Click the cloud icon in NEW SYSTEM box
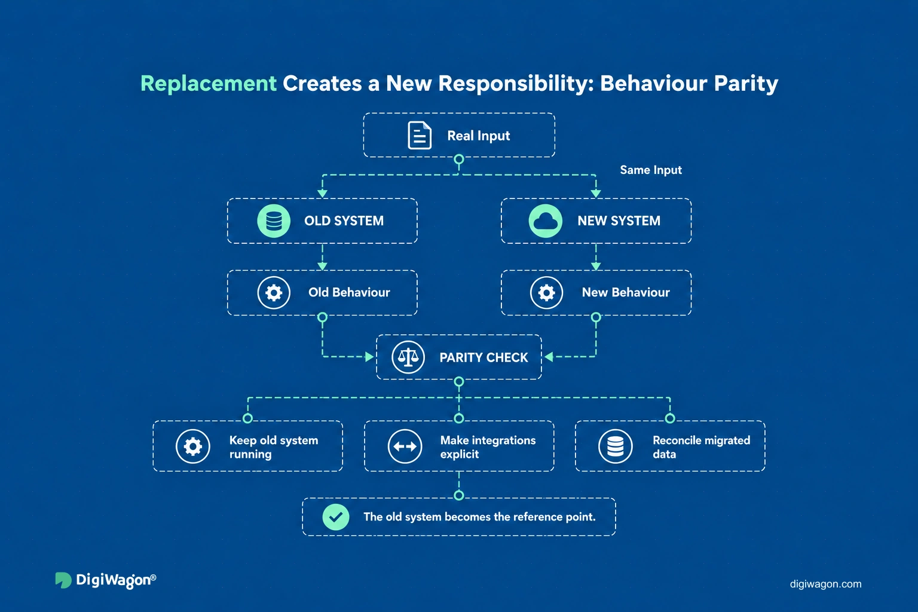The height and width of the screenshot is (612, 918). [x=546, y=221]
